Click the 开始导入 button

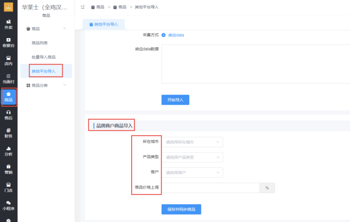[x=175, y=100]
